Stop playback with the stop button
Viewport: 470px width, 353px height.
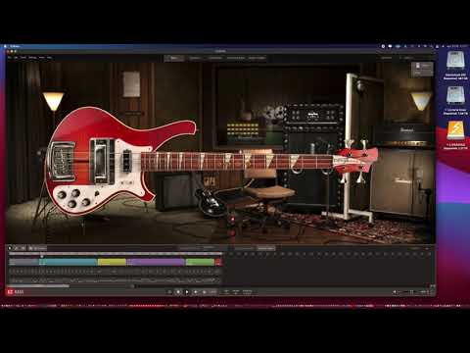point(178,292)
